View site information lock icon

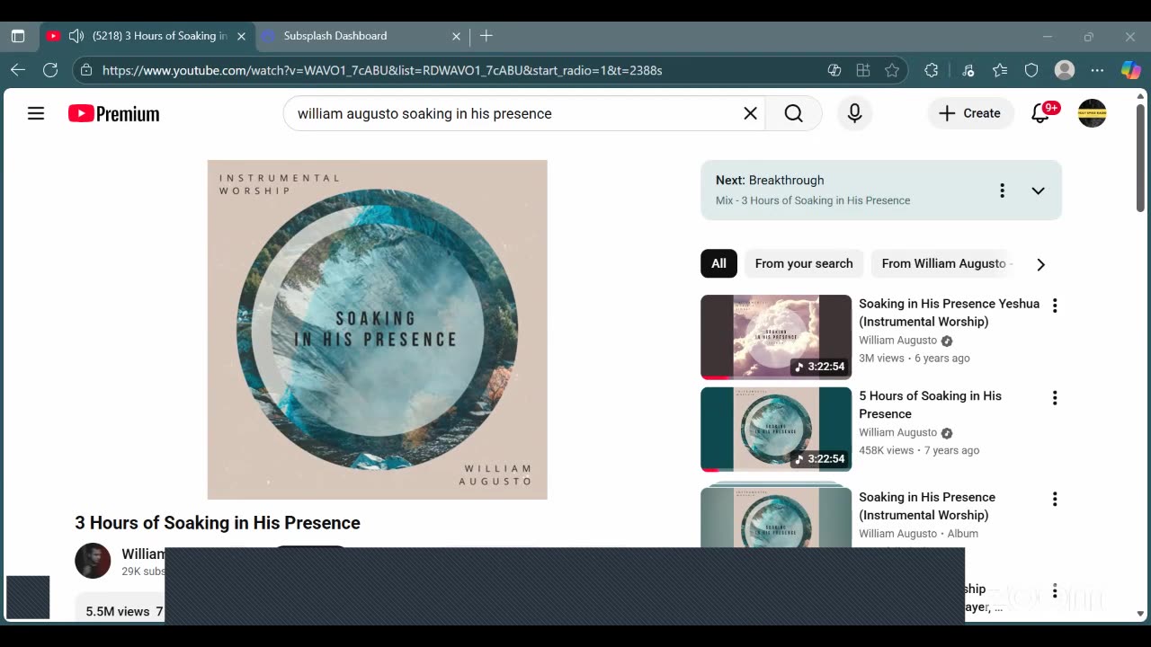click(x=85, y=70)
